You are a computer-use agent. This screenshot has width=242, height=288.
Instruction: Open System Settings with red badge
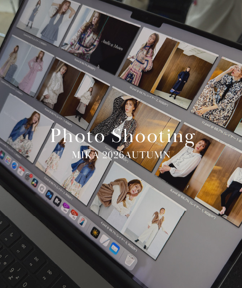(x=28, y=177)
